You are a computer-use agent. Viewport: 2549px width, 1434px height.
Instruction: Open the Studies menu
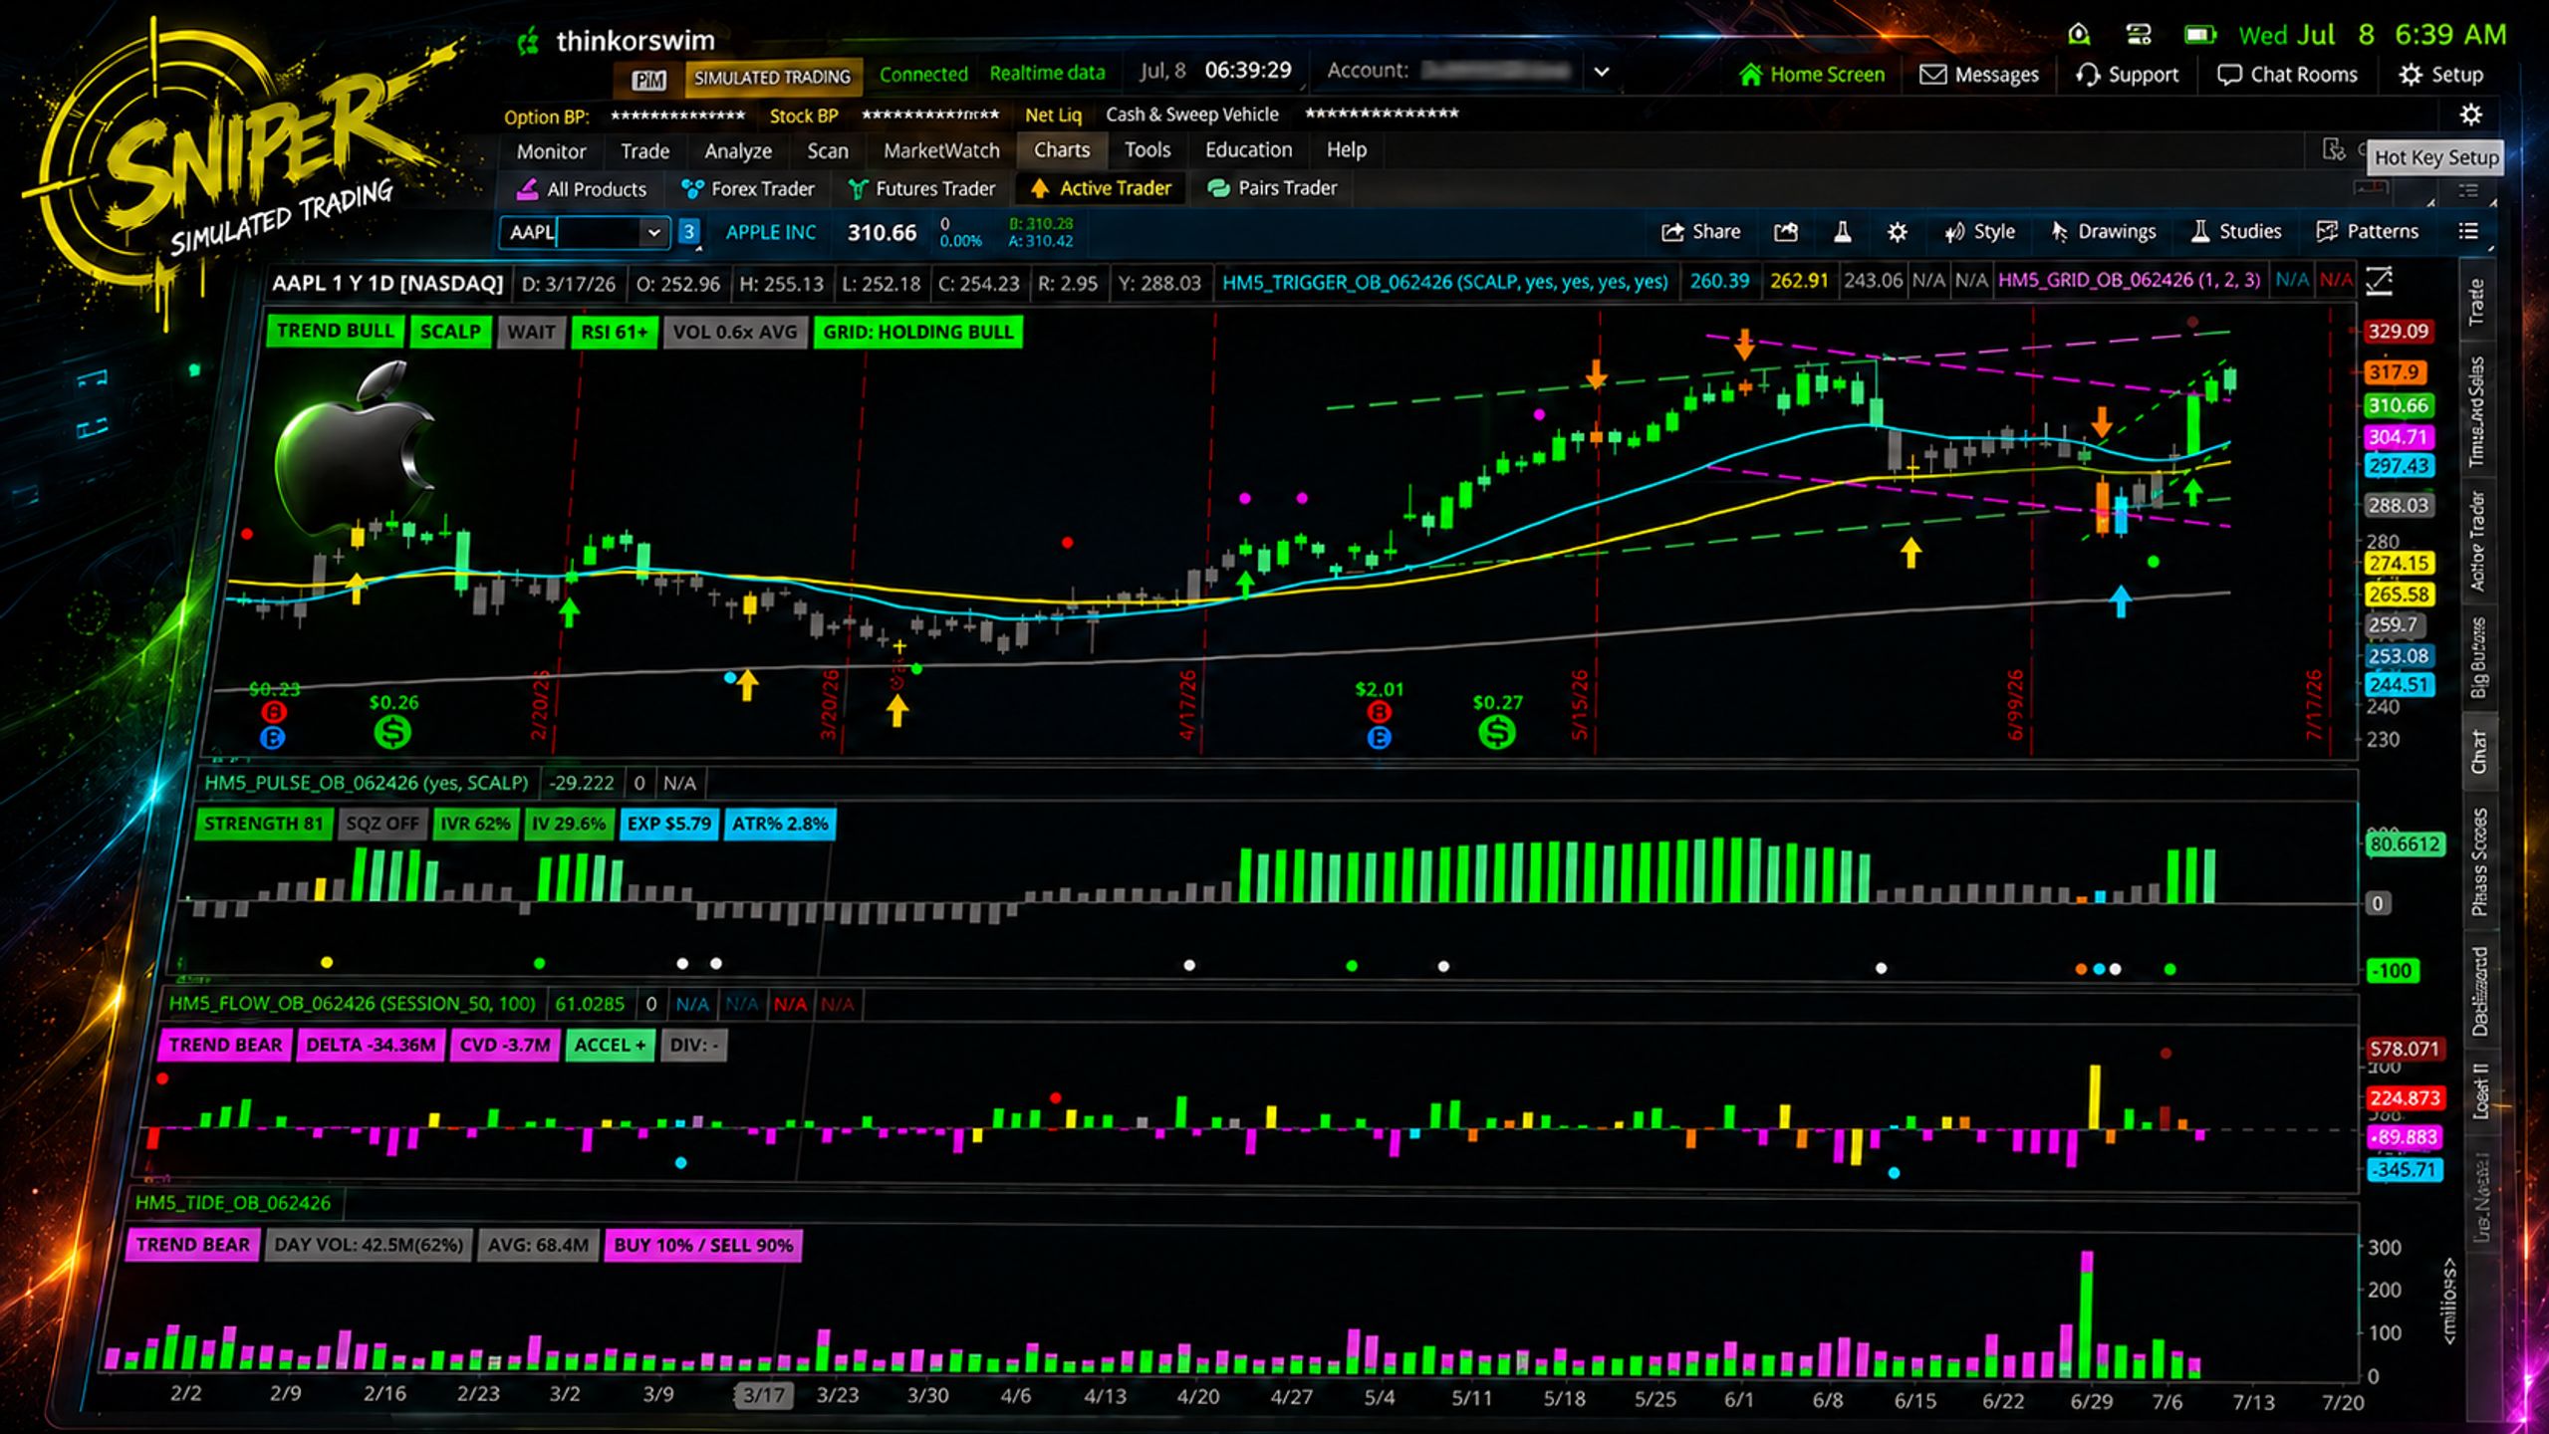click(2236, 232)
